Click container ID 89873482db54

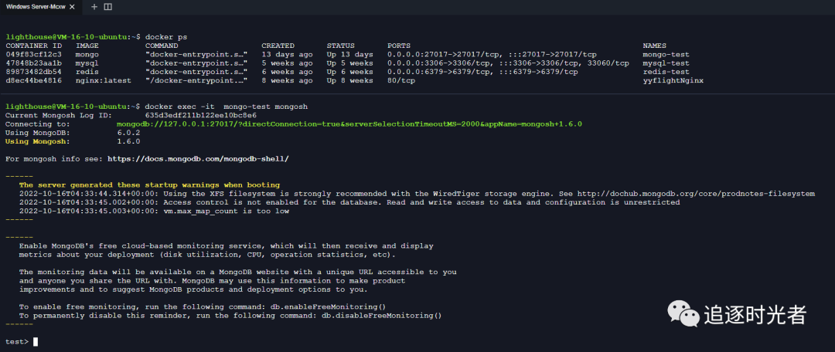(33, 72)
